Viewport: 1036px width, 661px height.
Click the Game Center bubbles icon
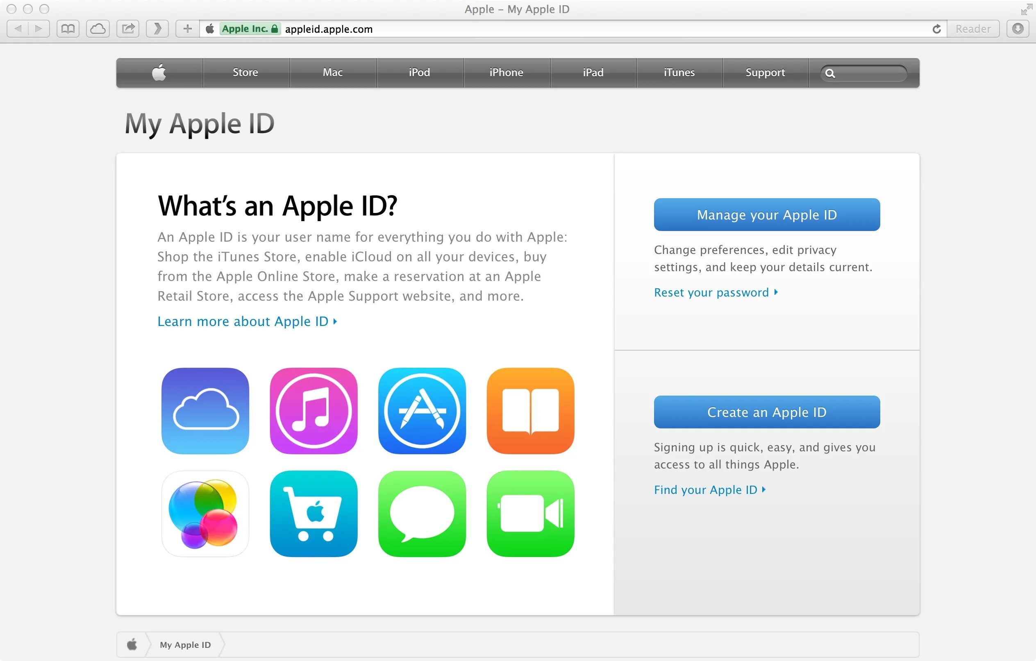(205, 514)
